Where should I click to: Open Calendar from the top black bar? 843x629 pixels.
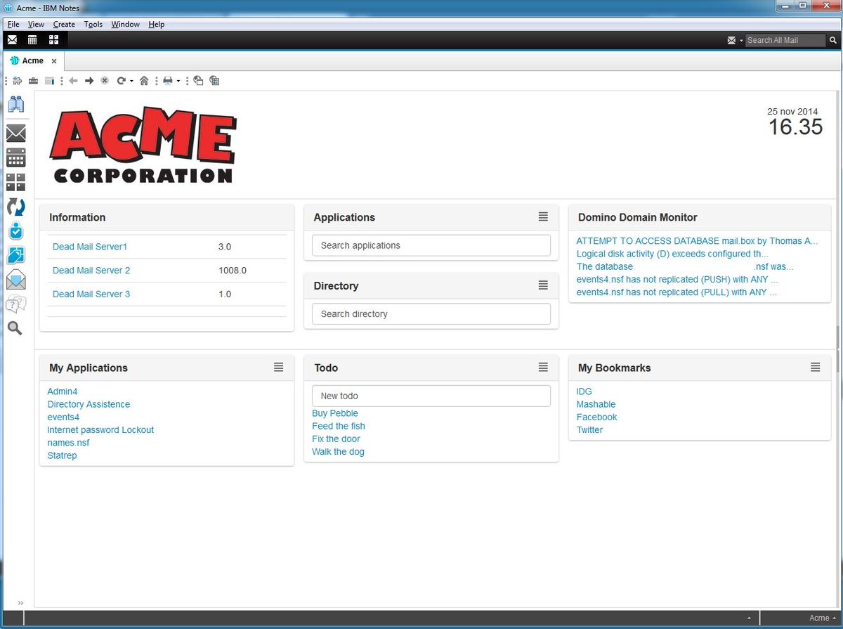32,39
